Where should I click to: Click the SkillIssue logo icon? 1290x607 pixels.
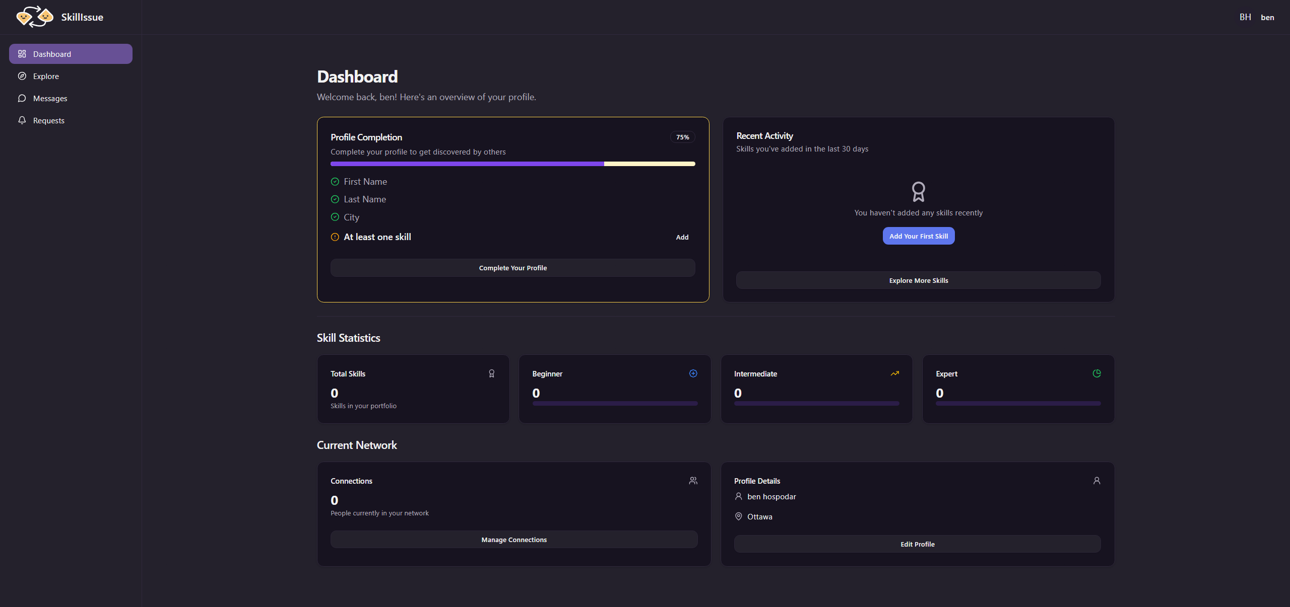pyautogui.click(x=34, y=17)
